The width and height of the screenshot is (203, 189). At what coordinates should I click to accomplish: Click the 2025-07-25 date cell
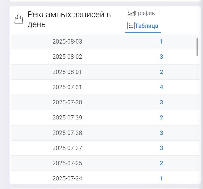tap(67, 163)
